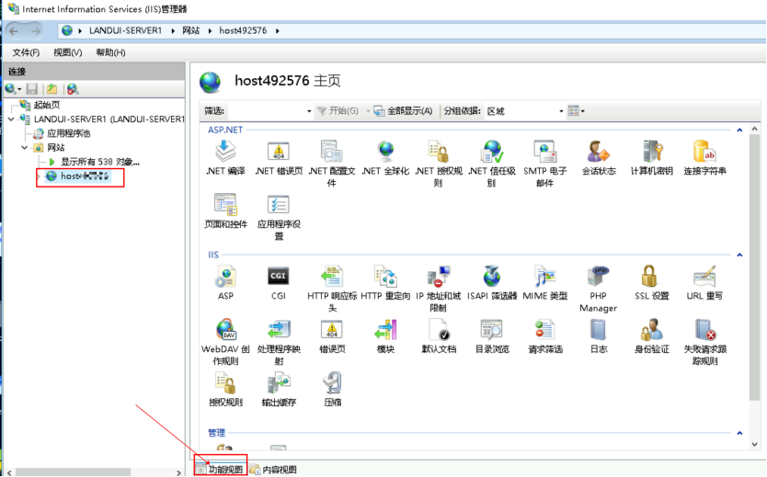Collapse the IIS section
The width and height of the screenshot is (767, 477).
739,256
